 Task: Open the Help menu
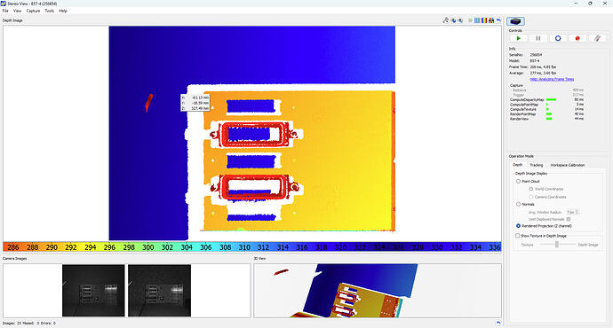tap(63, 11)
